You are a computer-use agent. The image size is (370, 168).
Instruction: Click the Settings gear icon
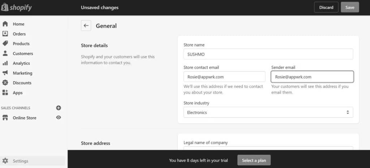(5, 161)
